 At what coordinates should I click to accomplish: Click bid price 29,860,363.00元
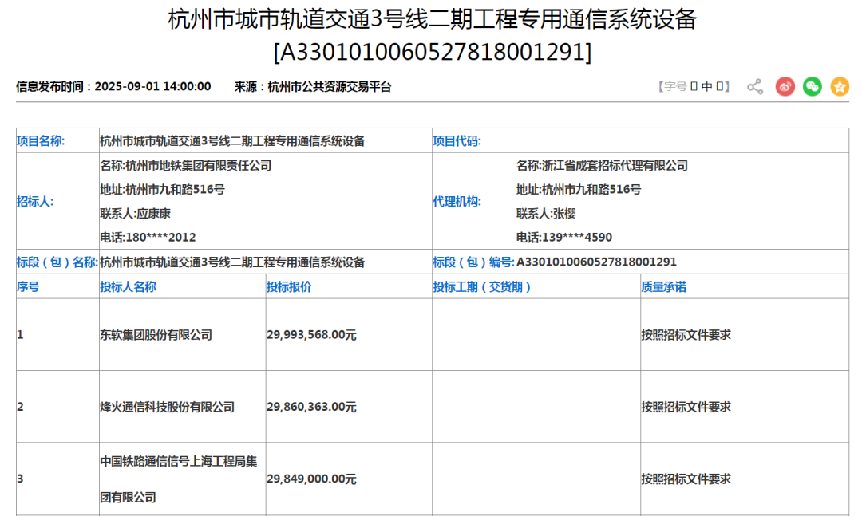[x=312, y=408]
